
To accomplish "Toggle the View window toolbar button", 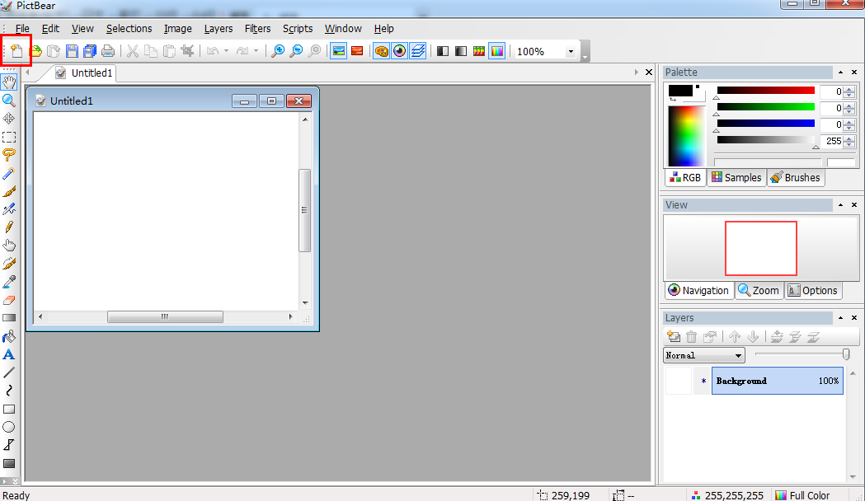I will [x=399, y=51].
